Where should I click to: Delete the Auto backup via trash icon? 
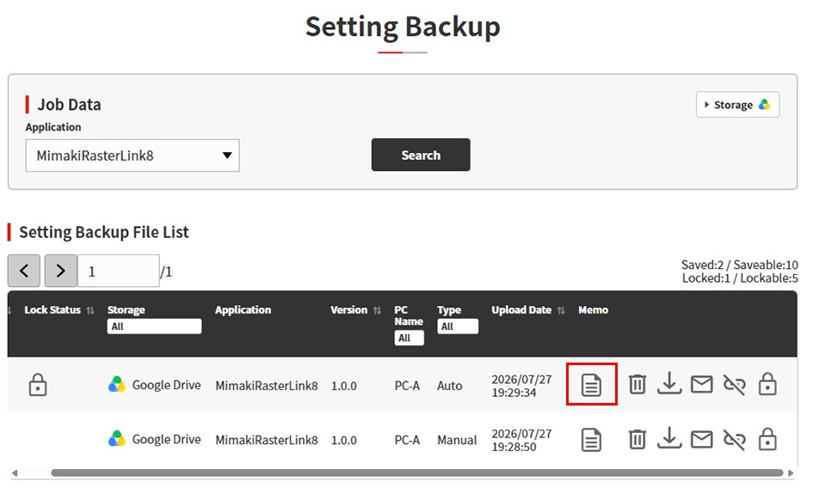pos(637,384)
